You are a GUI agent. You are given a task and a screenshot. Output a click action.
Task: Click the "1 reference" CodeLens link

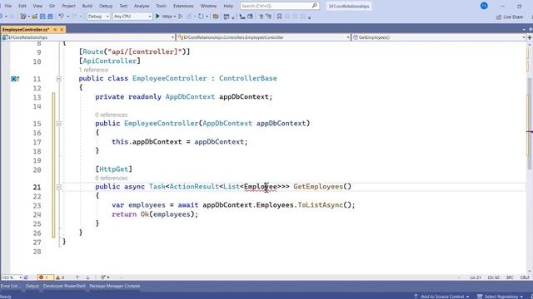coord(93,70)
